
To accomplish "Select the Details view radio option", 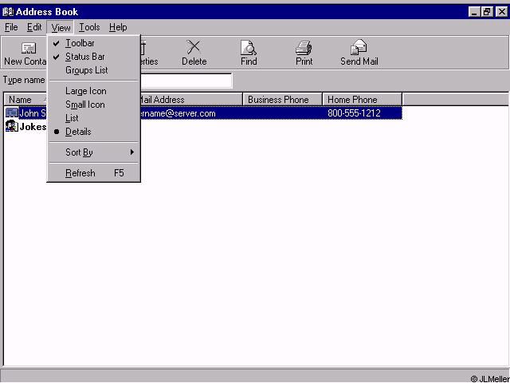I will point(78,132).
